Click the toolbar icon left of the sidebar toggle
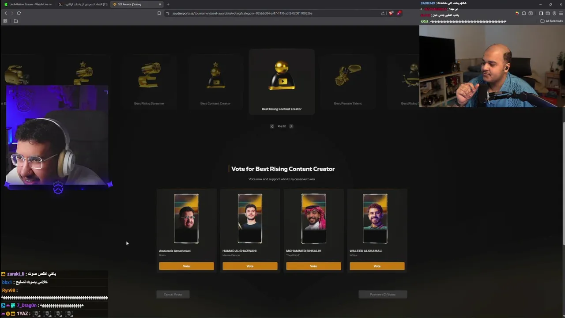565x318 pixels. 531,13
